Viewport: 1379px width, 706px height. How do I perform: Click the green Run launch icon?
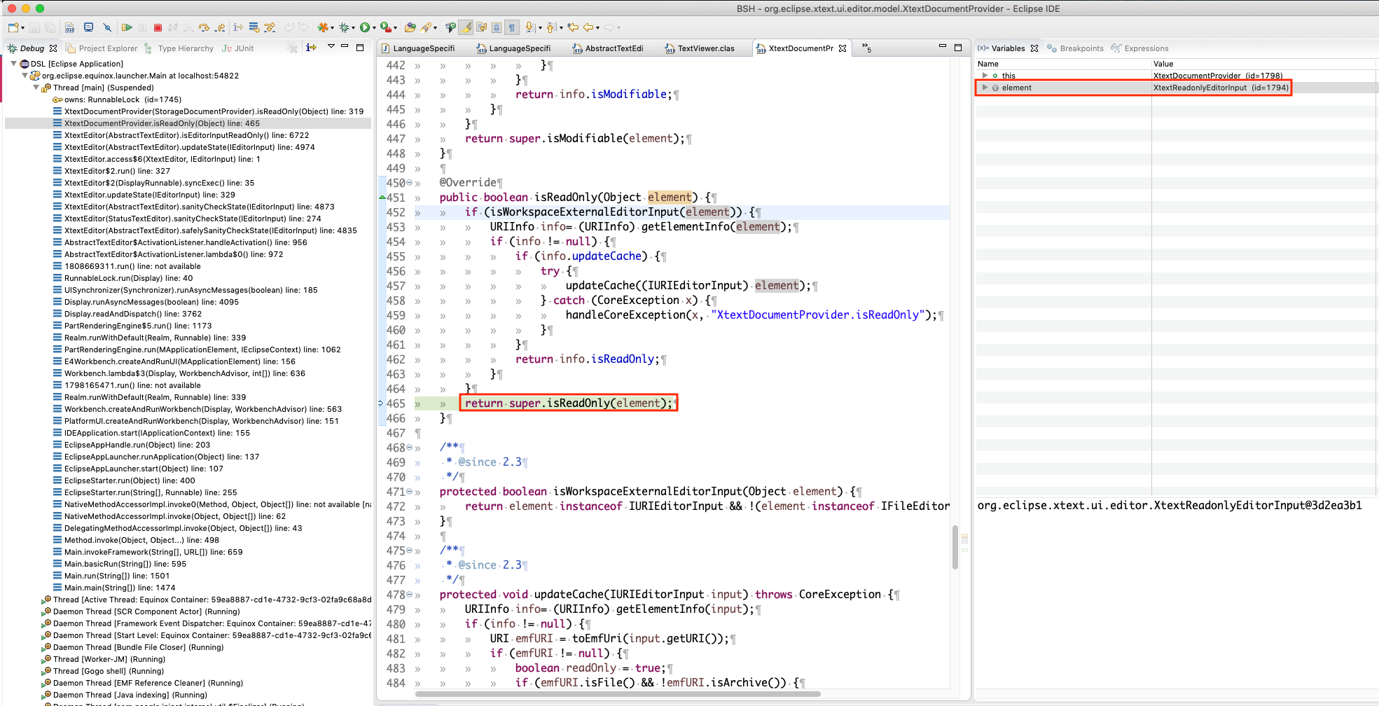point(364,28)
